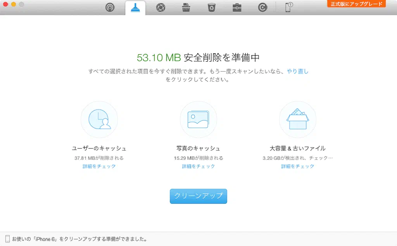Screen dimensions: 397x246
Task: Open the first circular target toolbar tab
Action: click(110, 8)
